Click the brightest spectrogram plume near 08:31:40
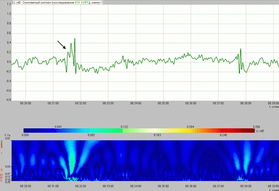 tap(71, 159)
